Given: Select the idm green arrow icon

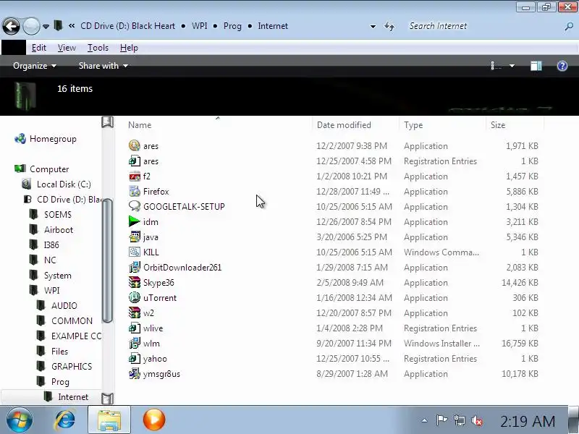Looking at the screenshot, I should pos(135,221).
